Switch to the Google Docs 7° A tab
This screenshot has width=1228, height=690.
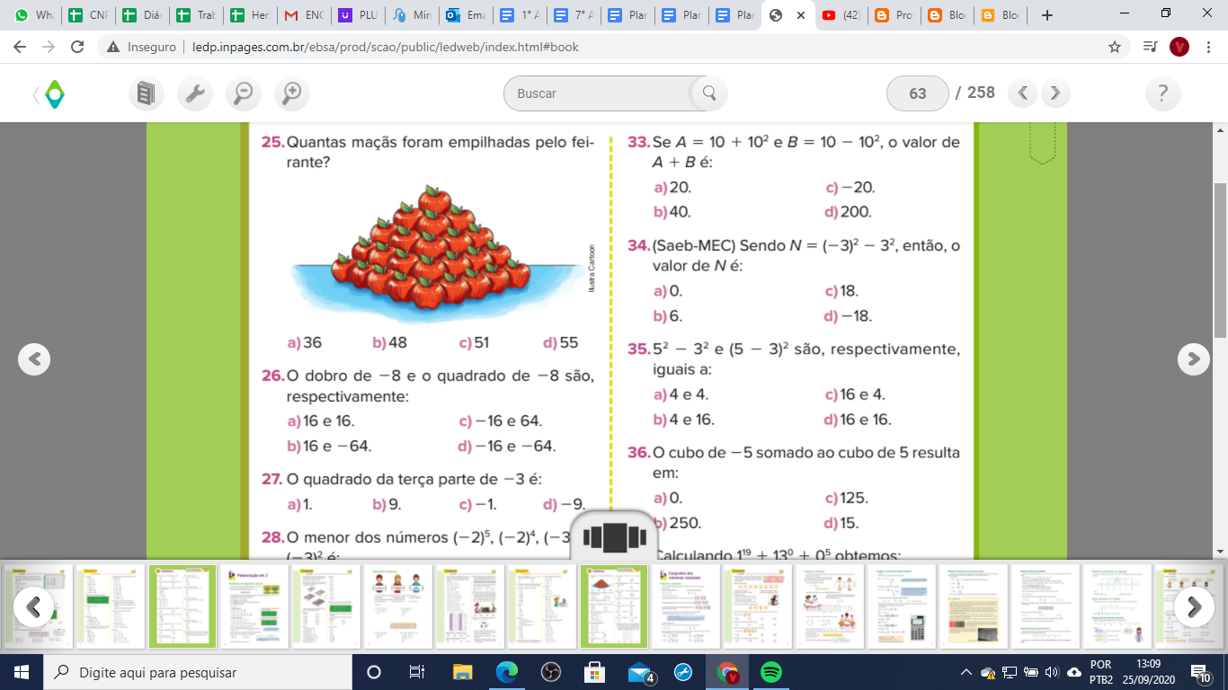574,15
